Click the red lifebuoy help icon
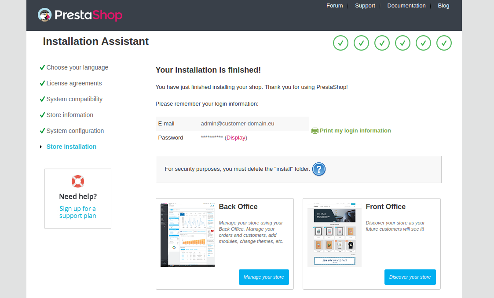The width and height of the screenshot is (494, 298). [78, 181]
